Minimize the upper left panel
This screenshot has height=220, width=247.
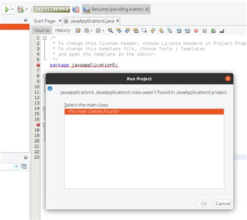click(x=26, y=20)
